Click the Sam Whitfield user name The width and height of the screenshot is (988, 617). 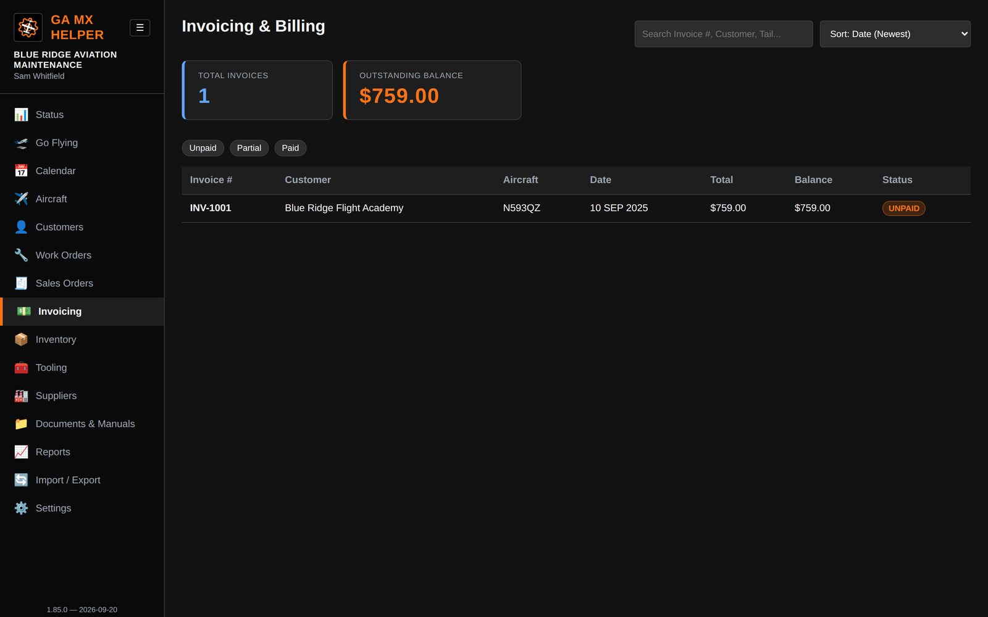click(39, 76)
